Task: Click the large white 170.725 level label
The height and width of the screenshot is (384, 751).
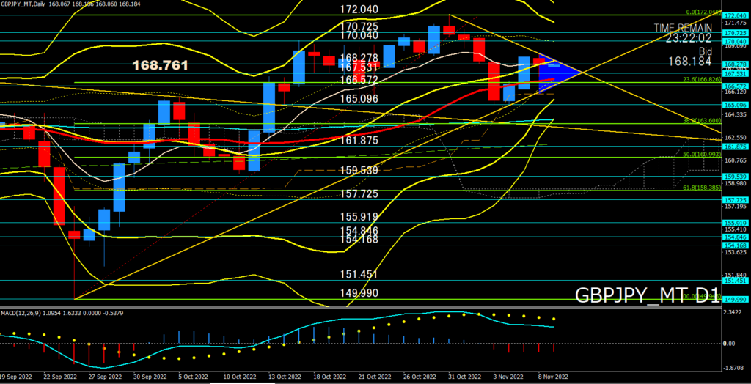Action: [359, 26]
